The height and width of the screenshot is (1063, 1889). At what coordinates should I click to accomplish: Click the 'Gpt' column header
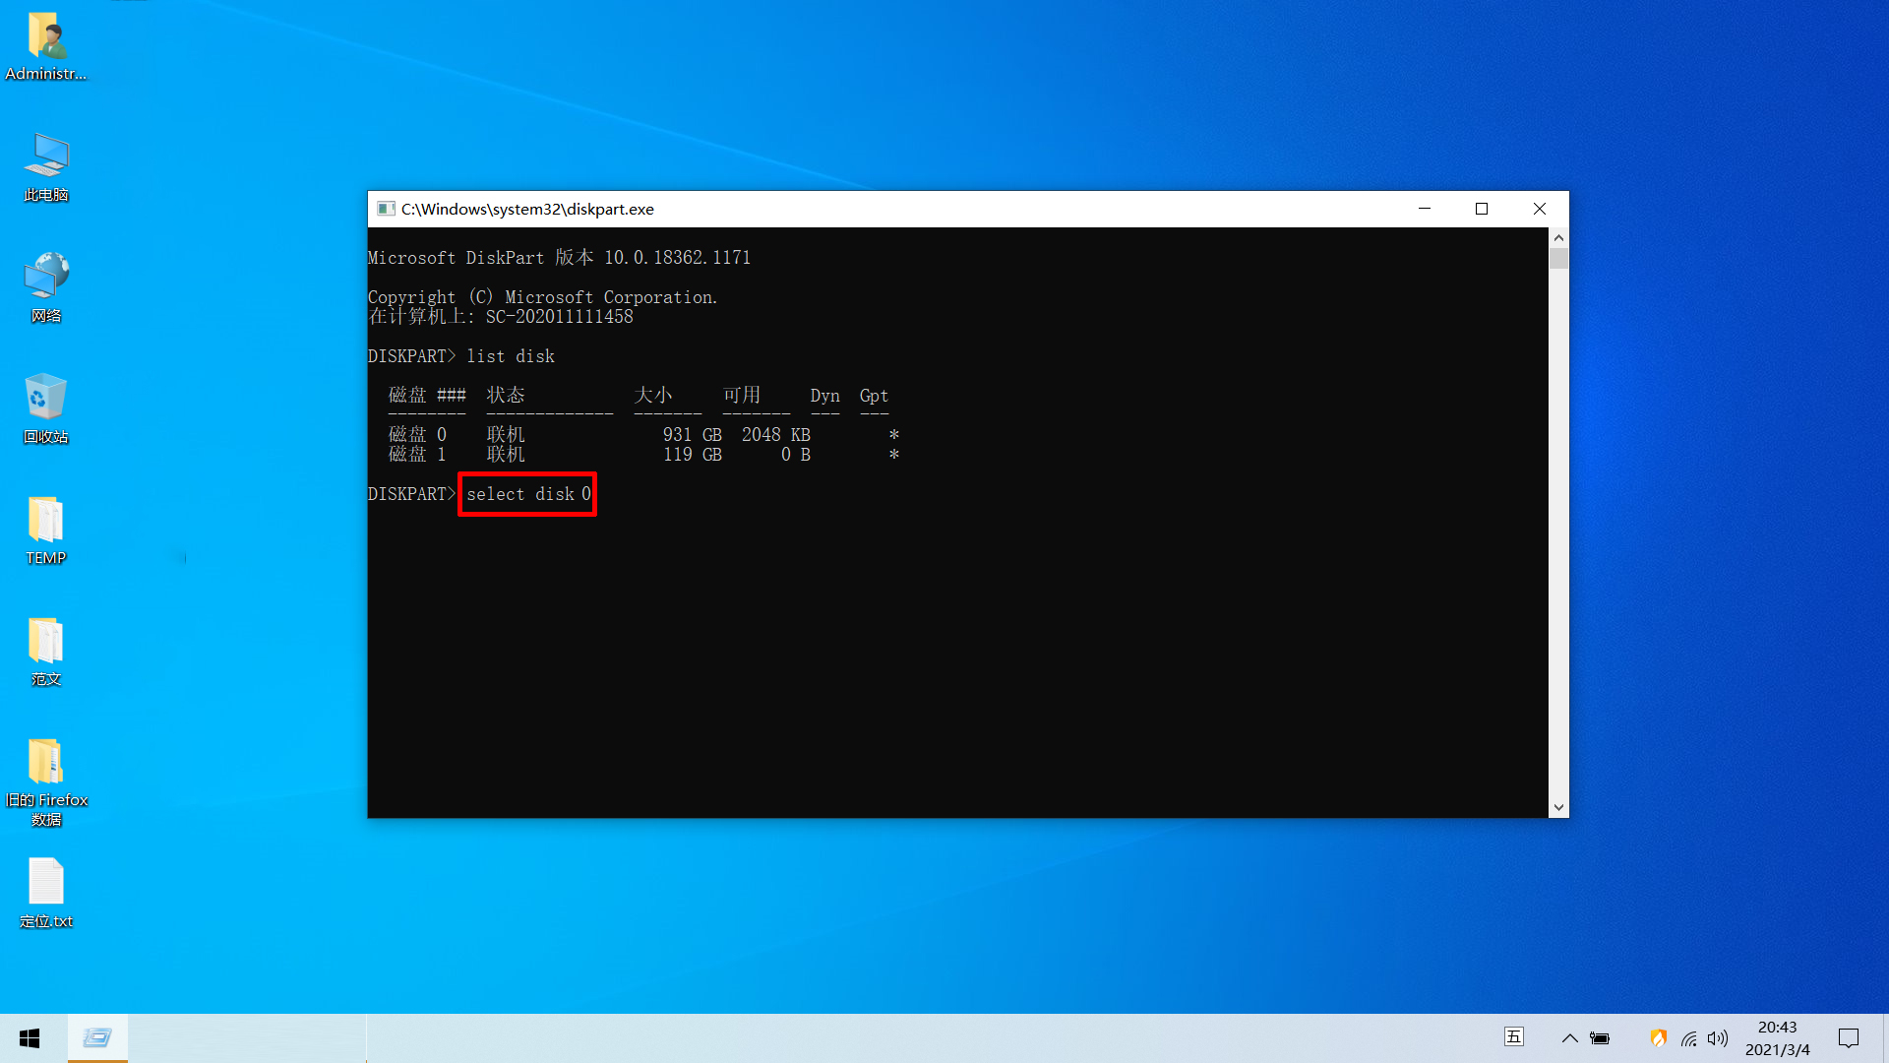pos(874,396)
